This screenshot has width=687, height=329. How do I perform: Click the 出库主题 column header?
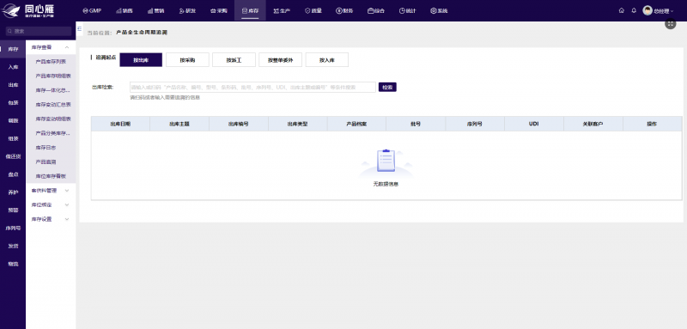pyautogui.click(x=179, y=124)
